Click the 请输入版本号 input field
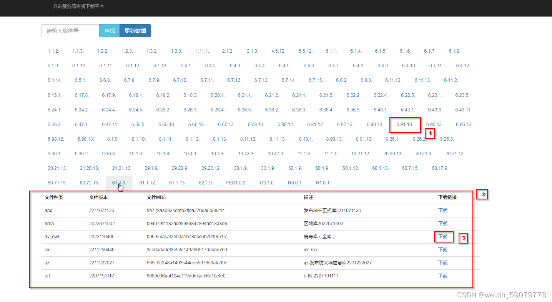The width and height of the screenshot is (552, 302). (x=70, y=31)
